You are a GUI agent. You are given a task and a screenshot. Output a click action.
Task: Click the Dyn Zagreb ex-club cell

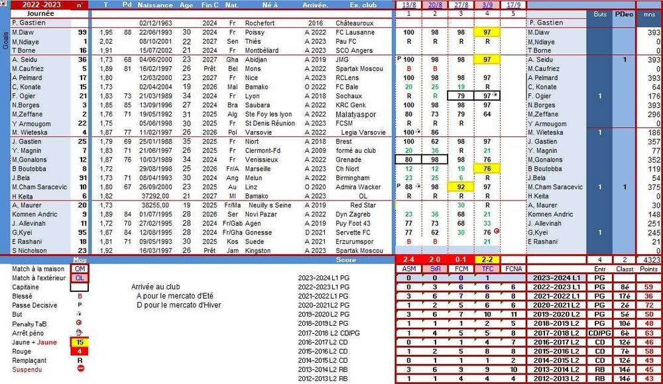tap(353, 214)
